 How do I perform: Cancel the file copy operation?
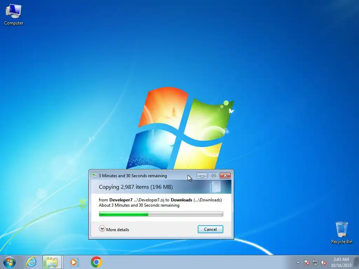click(x=210, y=229)
